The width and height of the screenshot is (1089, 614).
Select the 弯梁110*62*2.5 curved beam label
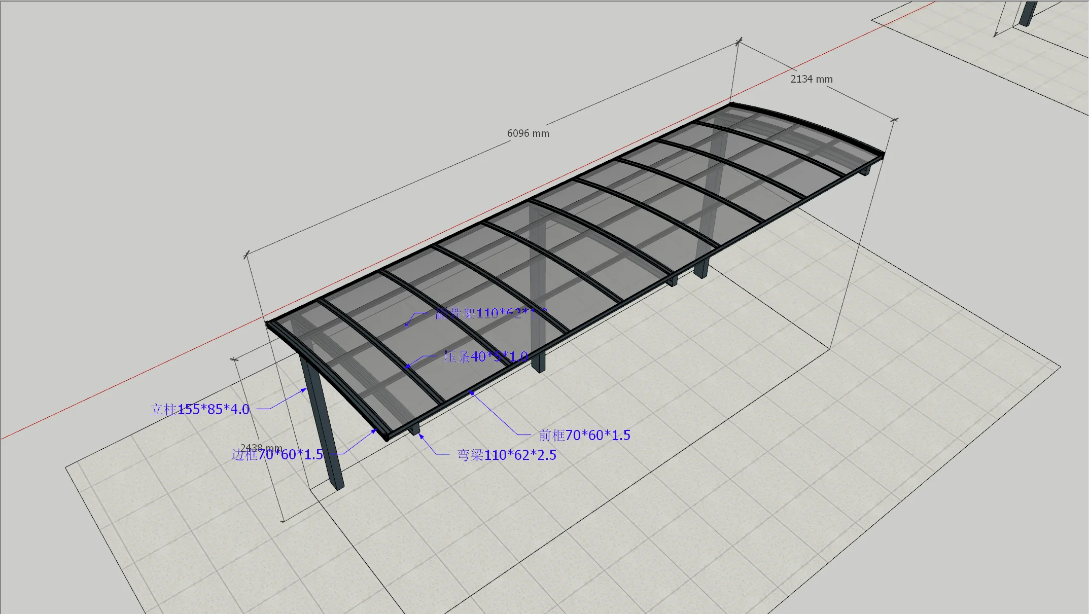click(x=507, y=455)
